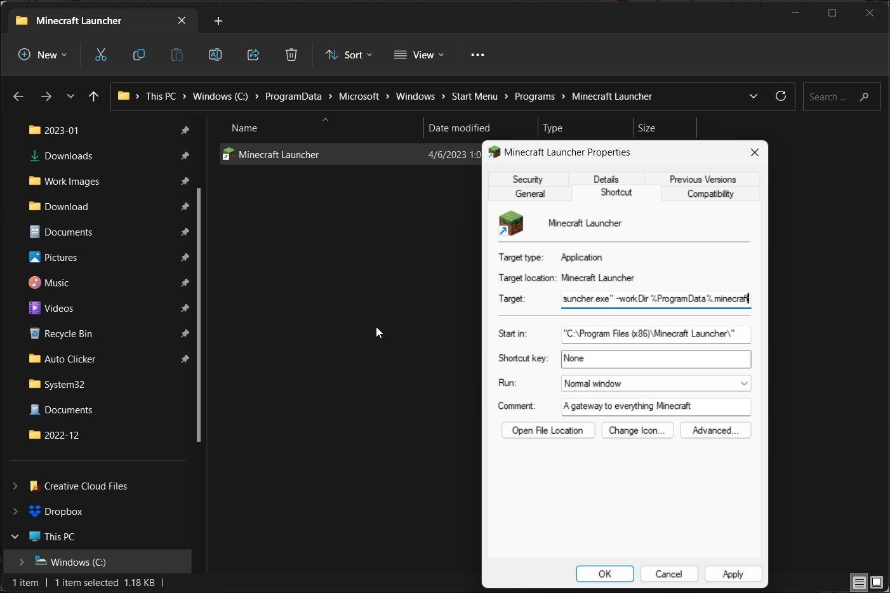Click ProgramData in address breadcrumb
This screenshot has height=593, width=890.
tap(293, 97)
